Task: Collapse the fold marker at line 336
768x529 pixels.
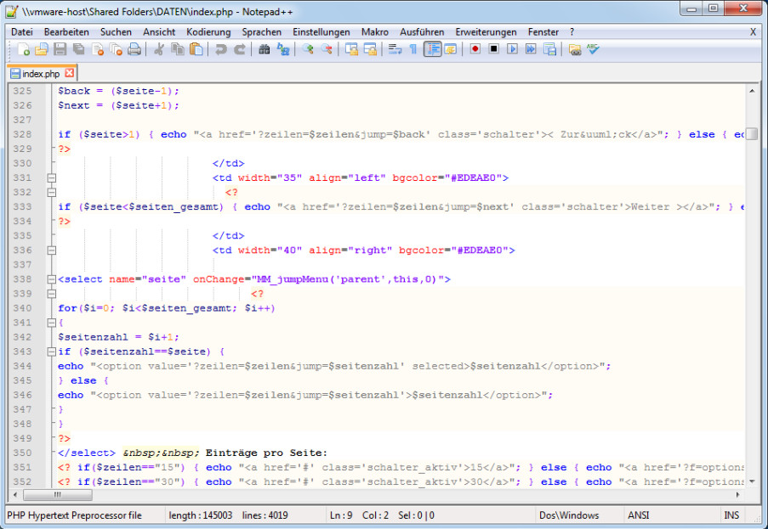Action: [x=51, y=250]
